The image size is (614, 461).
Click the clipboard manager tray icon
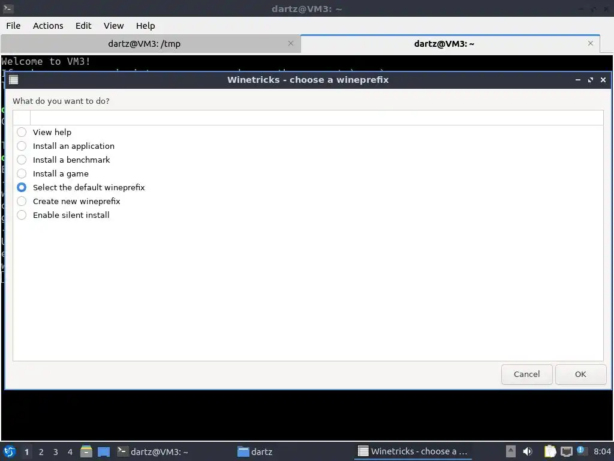coord(550,451)
